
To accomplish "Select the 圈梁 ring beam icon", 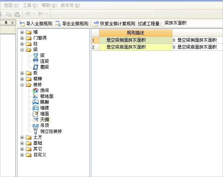I will pyautogui.click(x=36, y=67).
